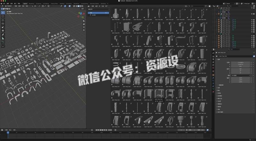Click the Scifi-Part.093 asset thumbnail
Screen dimensions: 256x141
(x=137, y=27)
